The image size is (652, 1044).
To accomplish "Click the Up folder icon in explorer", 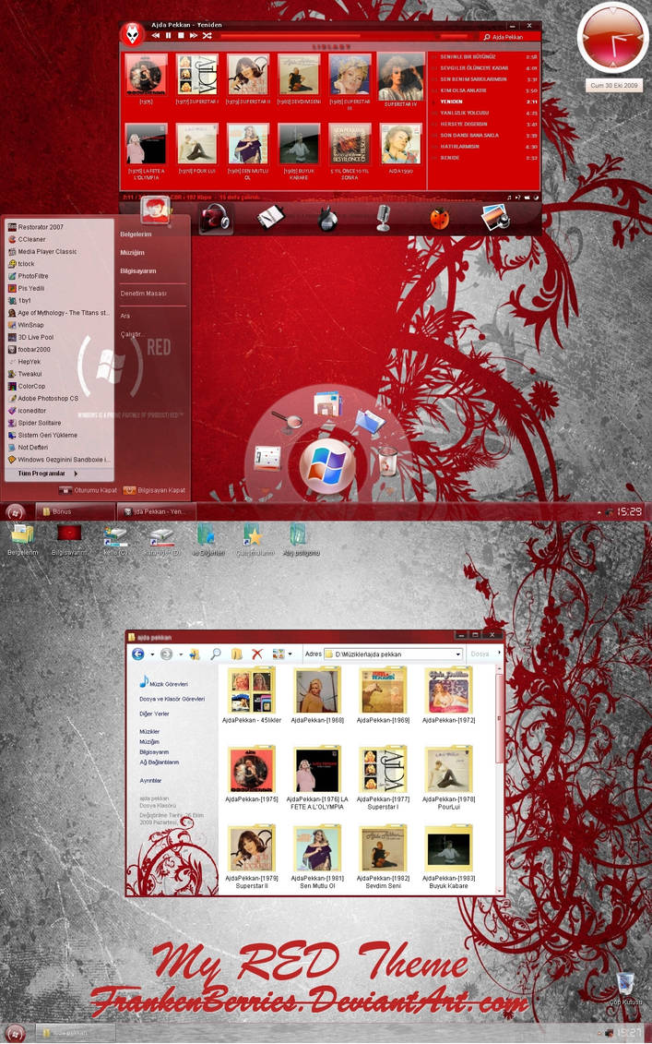I will point(195,654).
